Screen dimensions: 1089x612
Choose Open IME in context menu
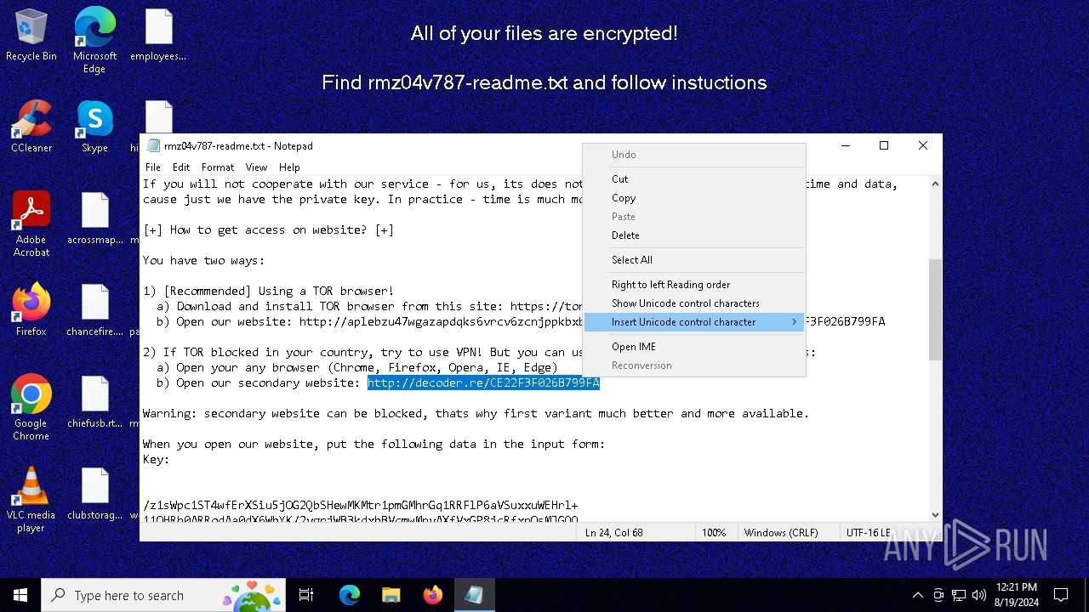[694, 347]
